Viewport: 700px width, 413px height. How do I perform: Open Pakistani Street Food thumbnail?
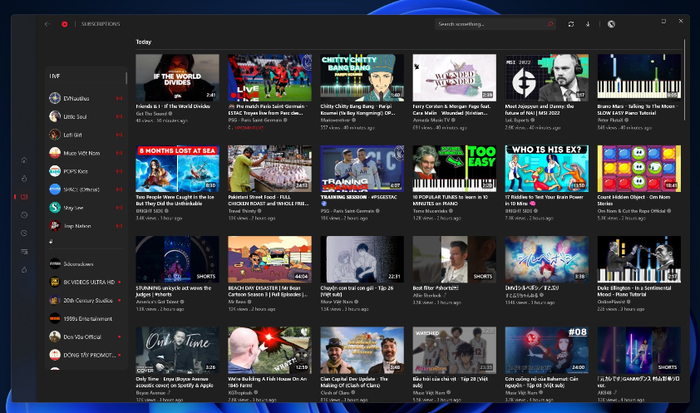coord(269,169)
